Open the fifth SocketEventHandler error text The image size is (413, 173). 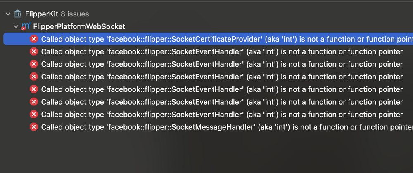coord(222,102)
